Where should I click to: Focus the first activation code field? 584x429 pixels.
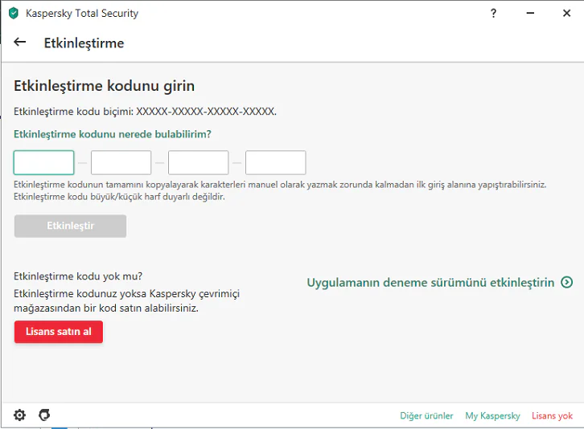pos(44,162)
